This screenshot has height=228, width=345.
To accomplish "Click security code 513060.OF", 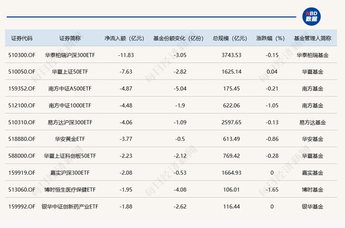I will [22, 189].
